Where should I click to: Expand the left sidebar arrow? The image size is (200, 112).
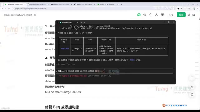pos(1,43)
